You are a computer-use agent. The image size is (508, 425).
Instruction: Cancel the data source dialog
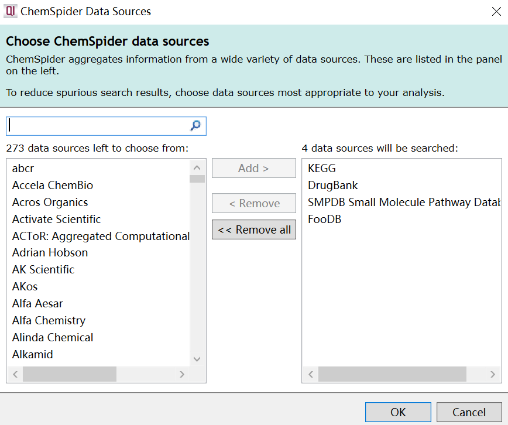(x=469, y=412)
